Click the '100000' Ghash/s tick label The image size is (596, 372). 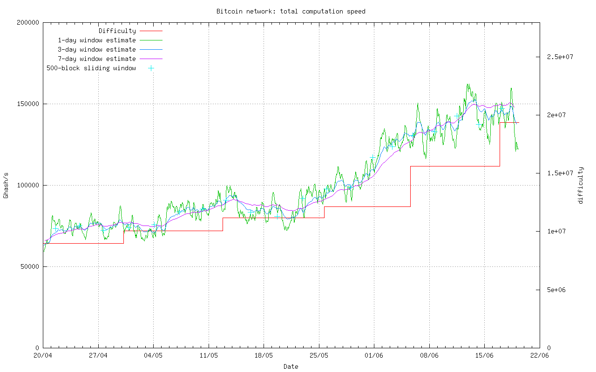click(28, 185)
